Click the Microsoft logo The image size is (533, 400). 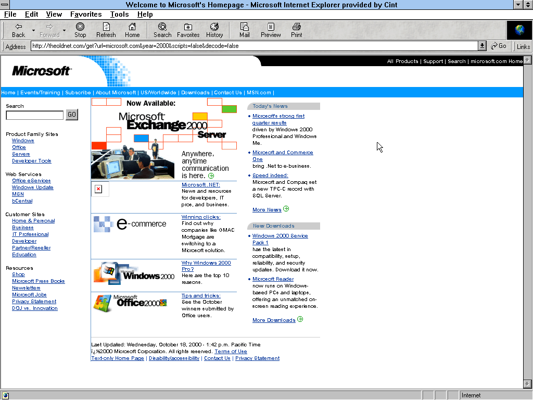pos(41,71)
